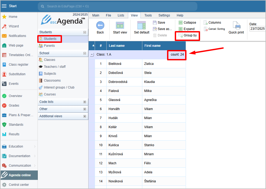Screen dimensions: 266x189
Task: Click the Start view layout icon
Action: pos(120,26)
